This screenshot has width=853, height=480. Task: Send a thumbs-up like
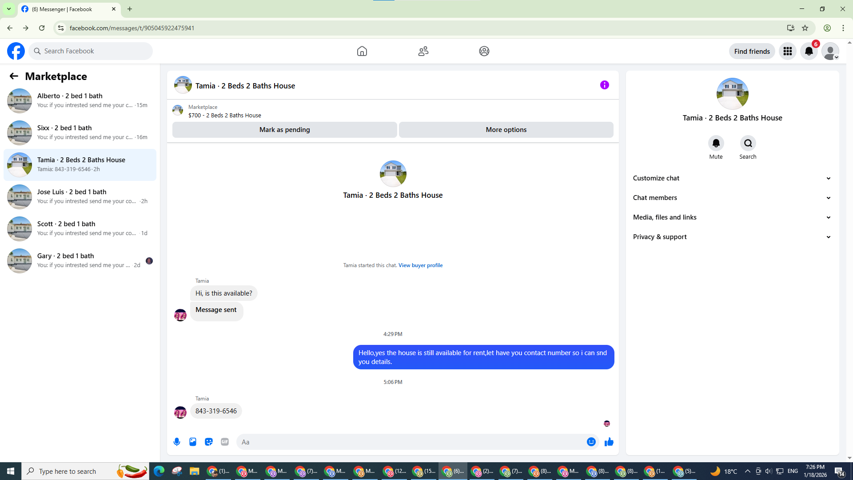coord(609,442)
